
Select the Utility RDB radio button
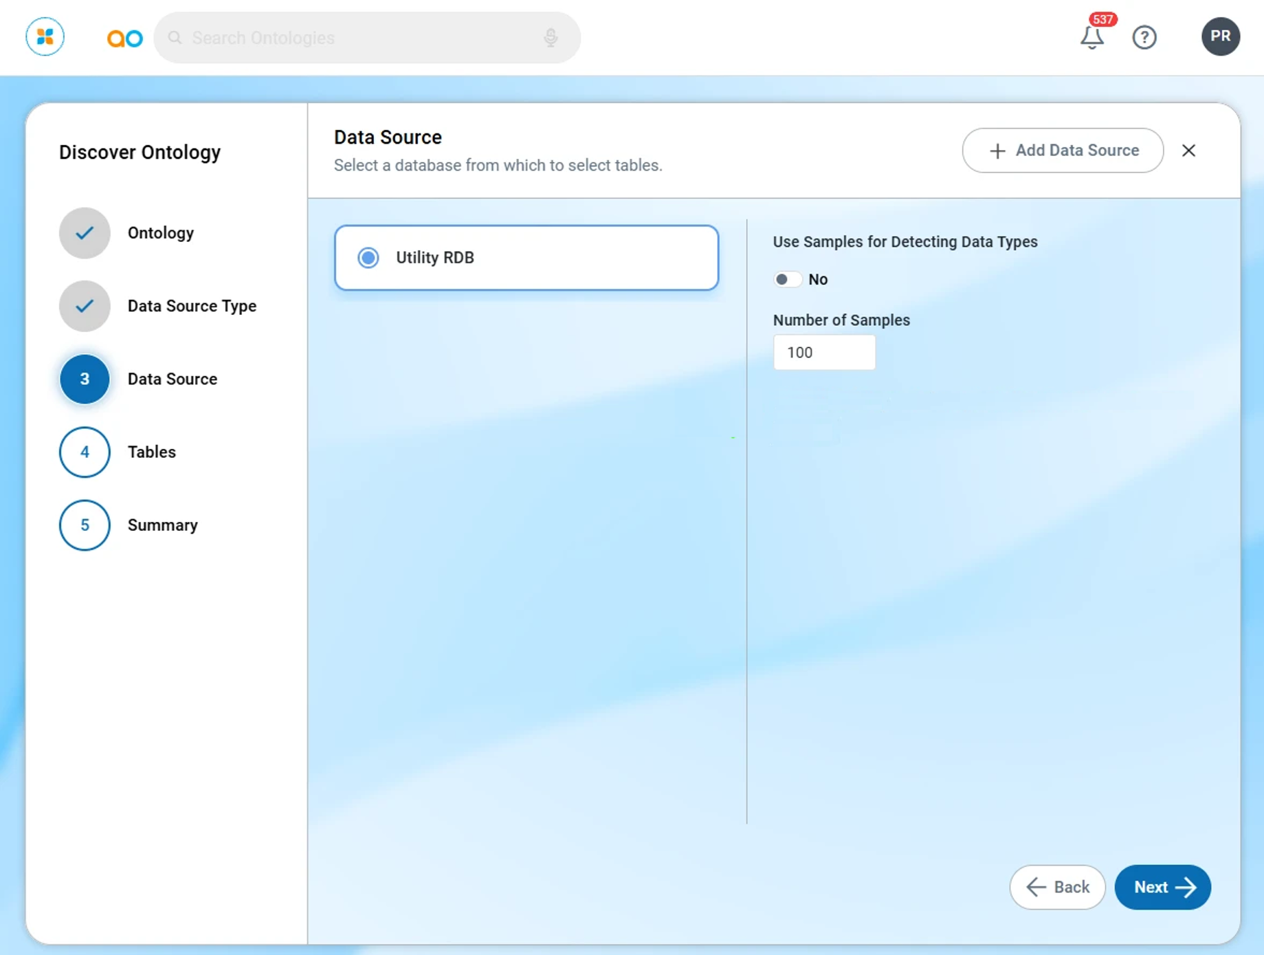(x=368, y=258)
